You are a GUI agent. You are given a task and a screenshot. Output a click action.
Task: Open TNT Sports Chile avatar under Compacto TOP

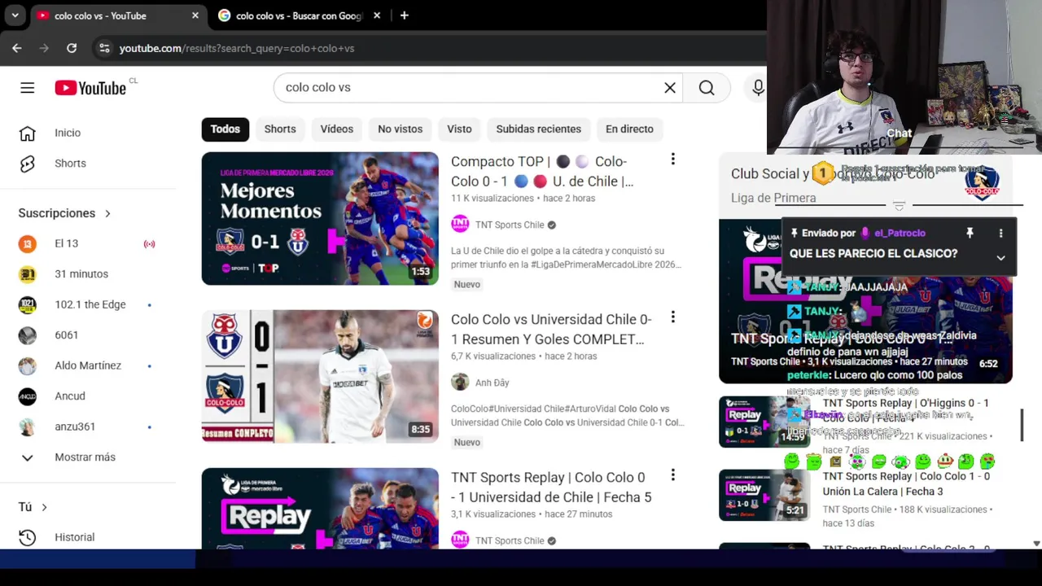click(460, 225)
